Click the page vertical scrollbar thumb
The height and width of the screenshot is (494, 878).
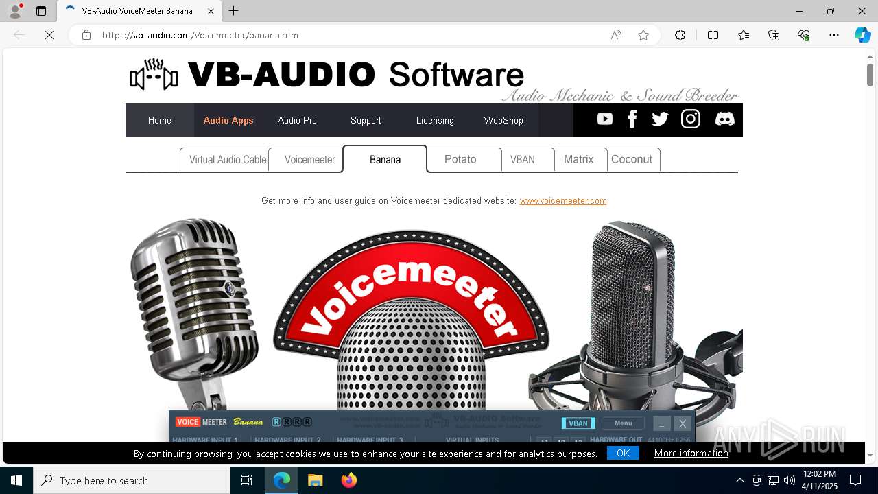pos(870,74)
